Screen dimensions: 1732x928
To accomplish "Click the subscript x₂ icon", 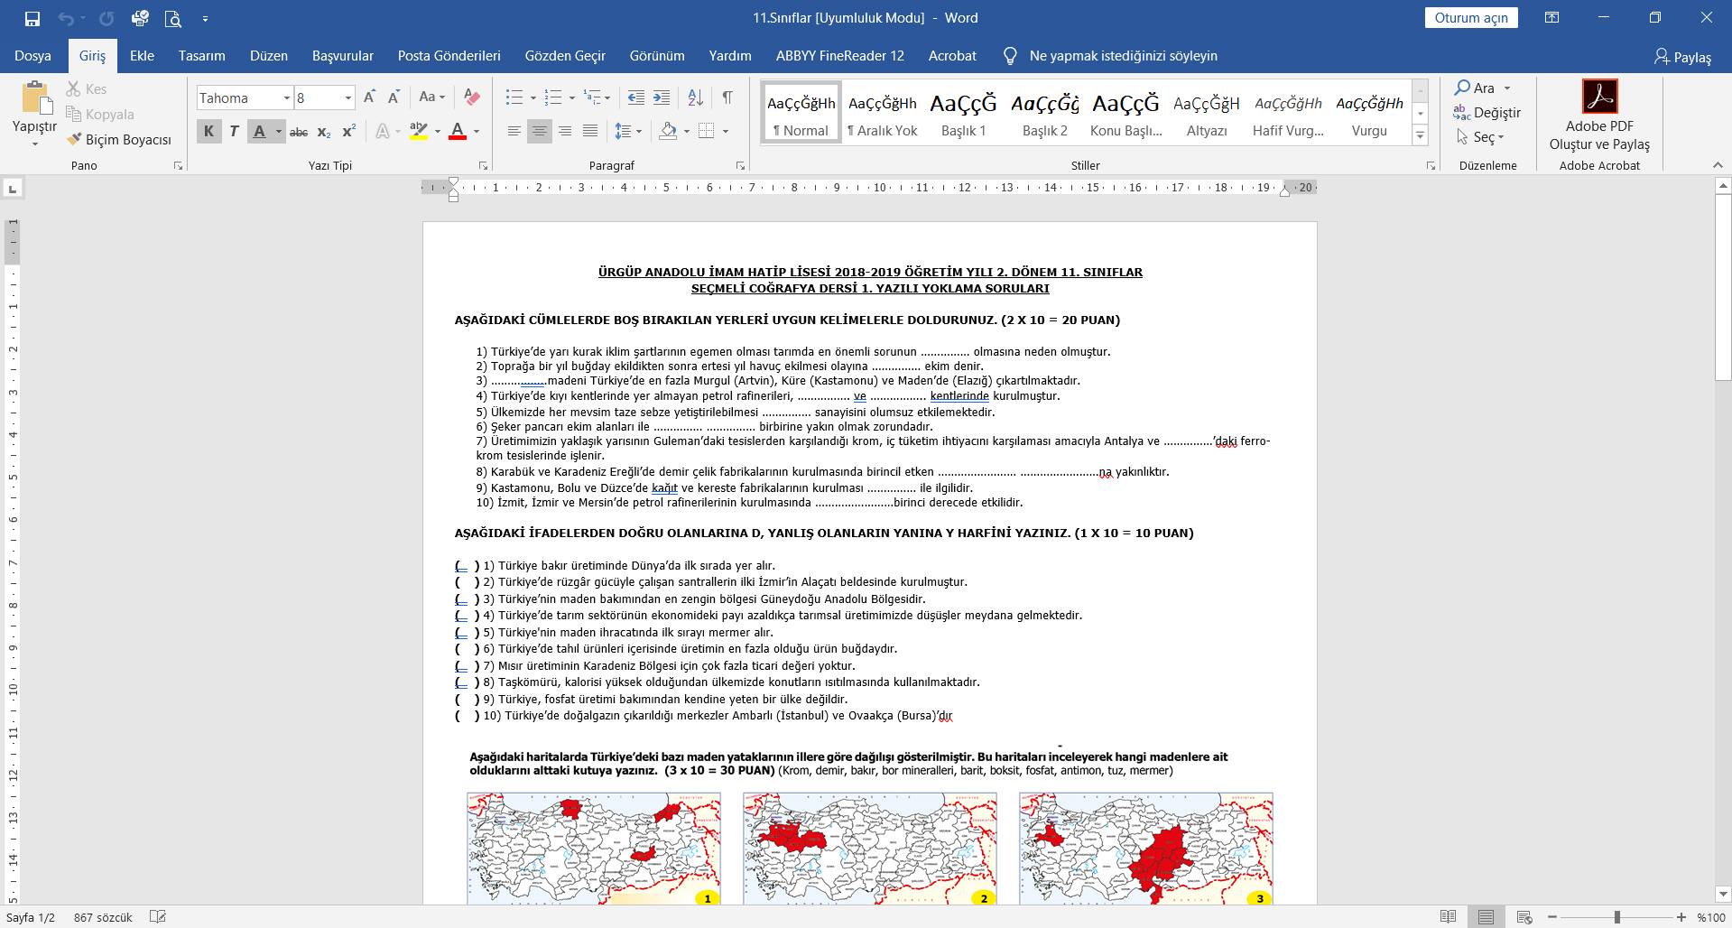I will tap(324, 132).
